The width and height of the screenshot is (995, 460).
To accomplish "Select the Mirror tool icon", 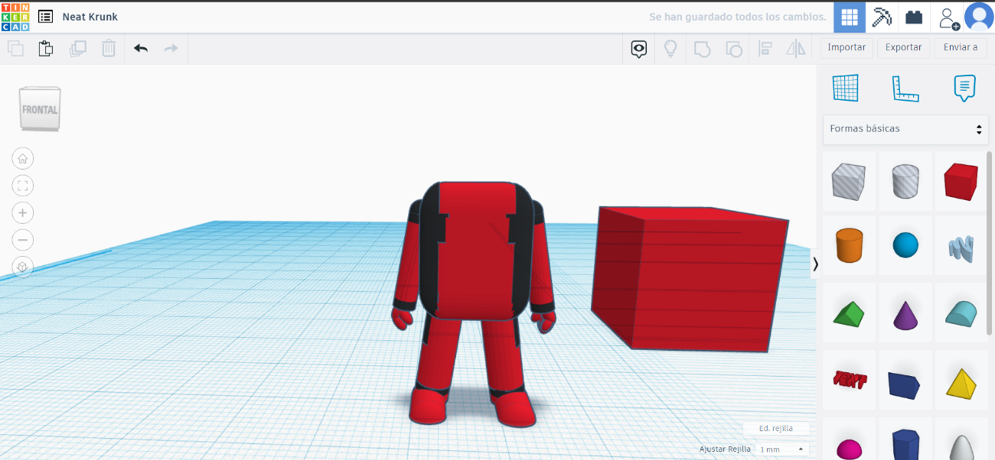I will 795,47.
